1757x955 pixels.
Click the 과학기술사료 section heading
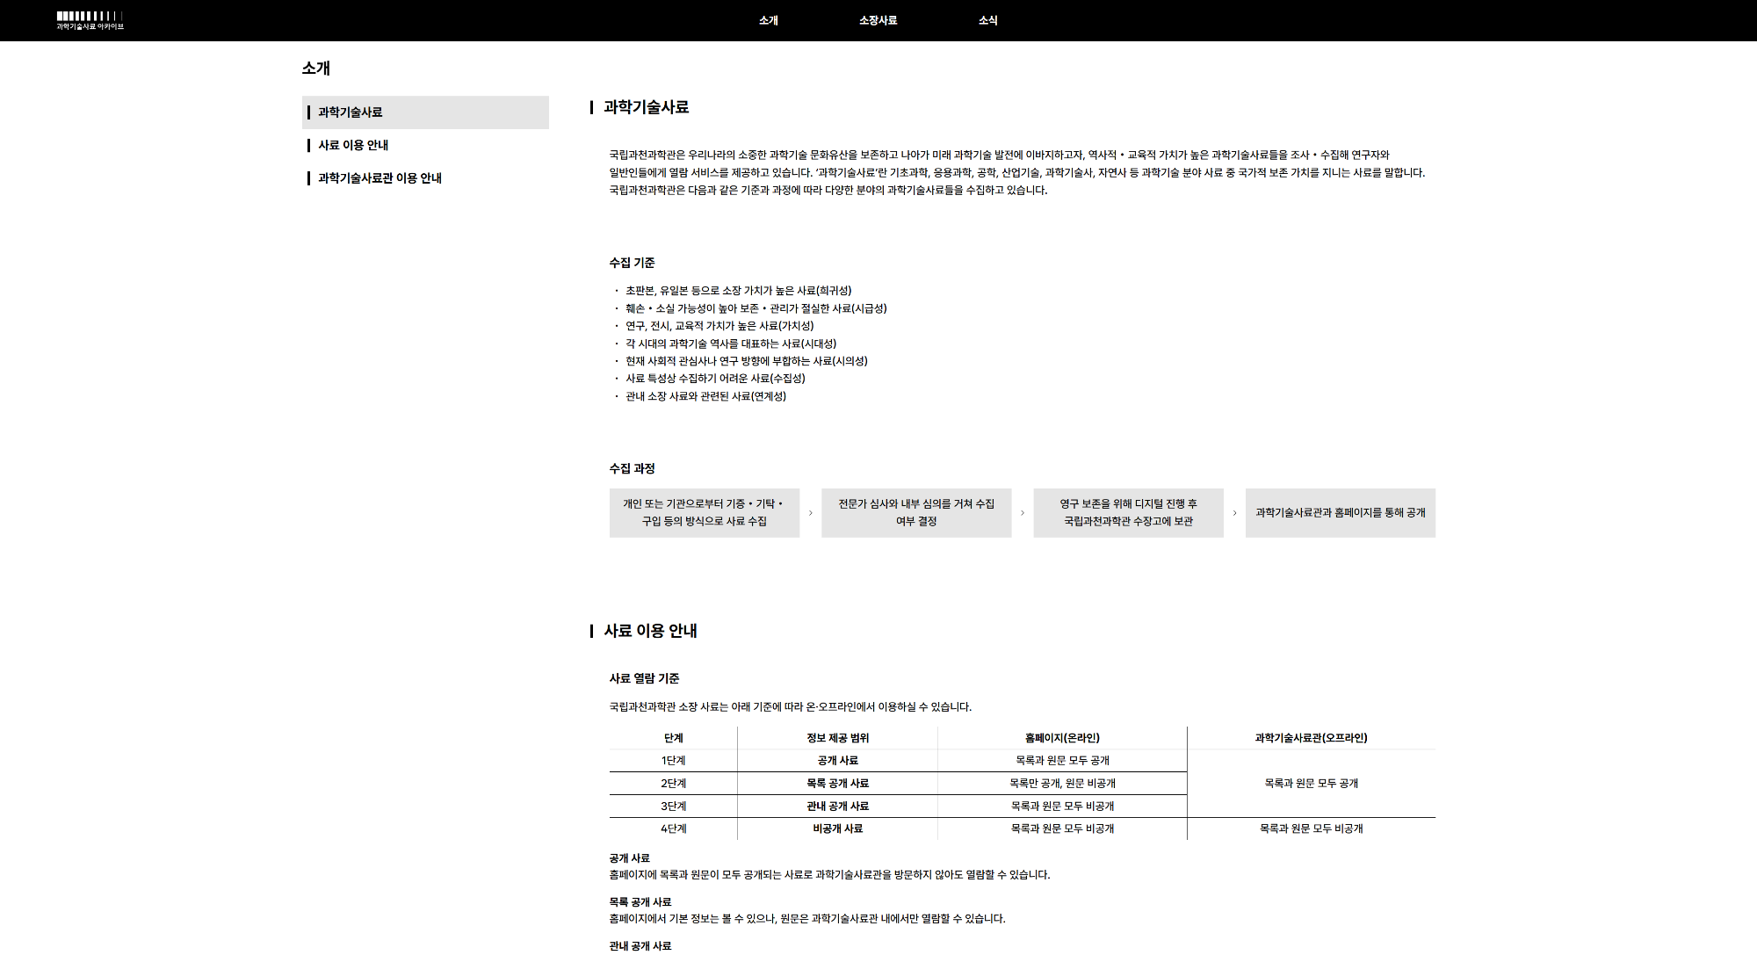point(646,107)
